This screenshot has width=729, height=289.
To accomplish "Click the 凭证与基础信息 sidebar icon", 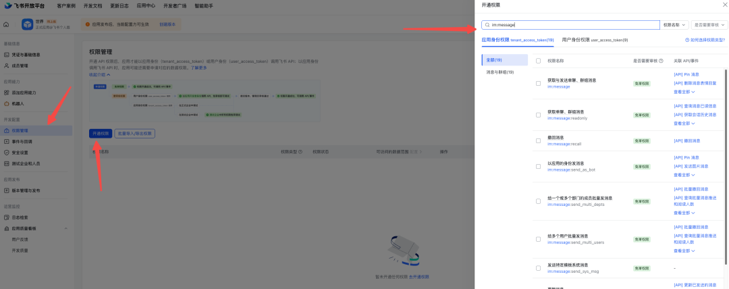I will point(7,55).
